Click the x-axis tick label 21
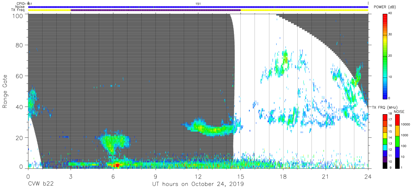The width and height of the screenshot is (414, 191). click(x=326, y=176)
